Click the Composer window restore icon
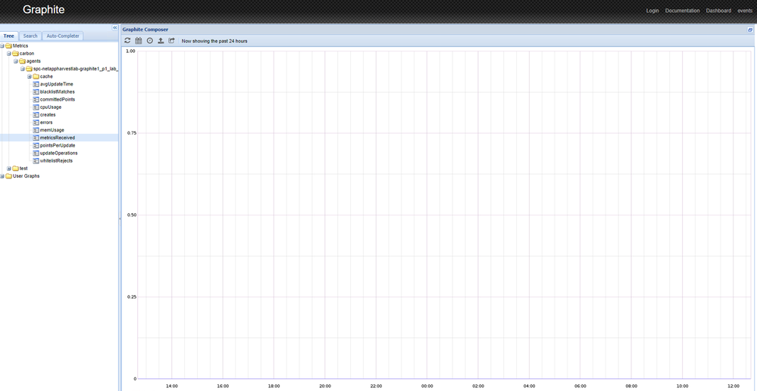This screenshot has height=391, width=757. pos(750,29)
